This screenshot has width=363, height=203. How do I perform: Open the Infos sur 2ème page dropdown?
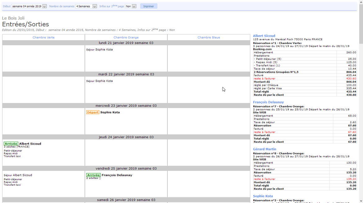(x=131, y=6)
